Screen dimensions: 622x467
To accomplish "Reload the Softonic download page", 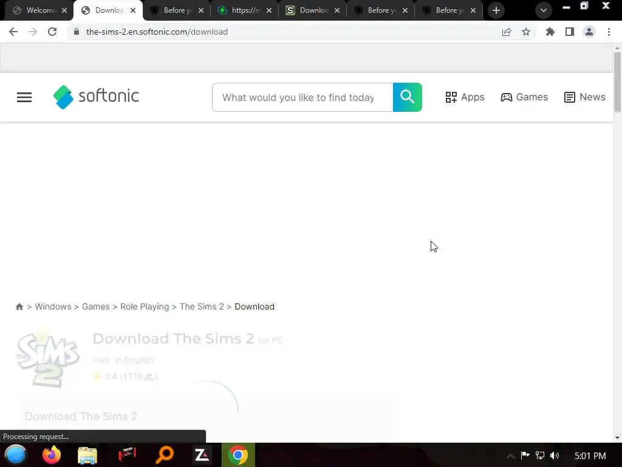I will (52, 32).
